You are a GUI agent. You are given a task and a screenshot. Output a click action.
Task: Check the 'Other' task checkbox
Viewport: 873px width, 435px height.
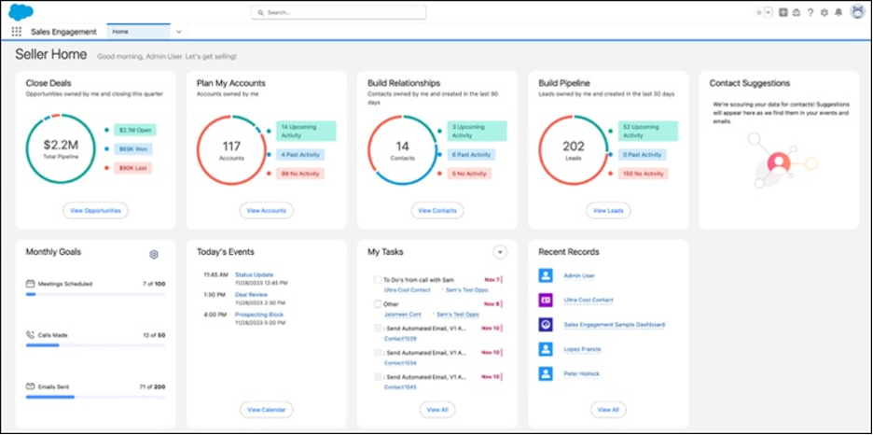click(378, 303)
